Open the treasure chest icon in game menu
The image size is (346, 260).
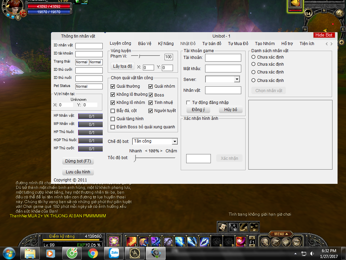[x=297, y=242]
